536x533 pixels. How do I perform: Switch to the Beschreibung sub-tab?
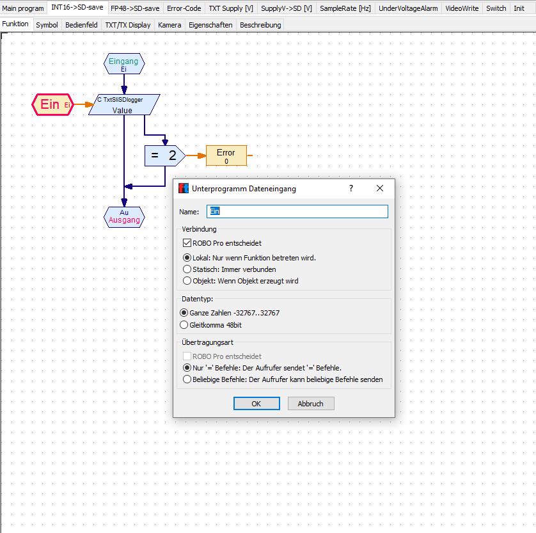260,25
